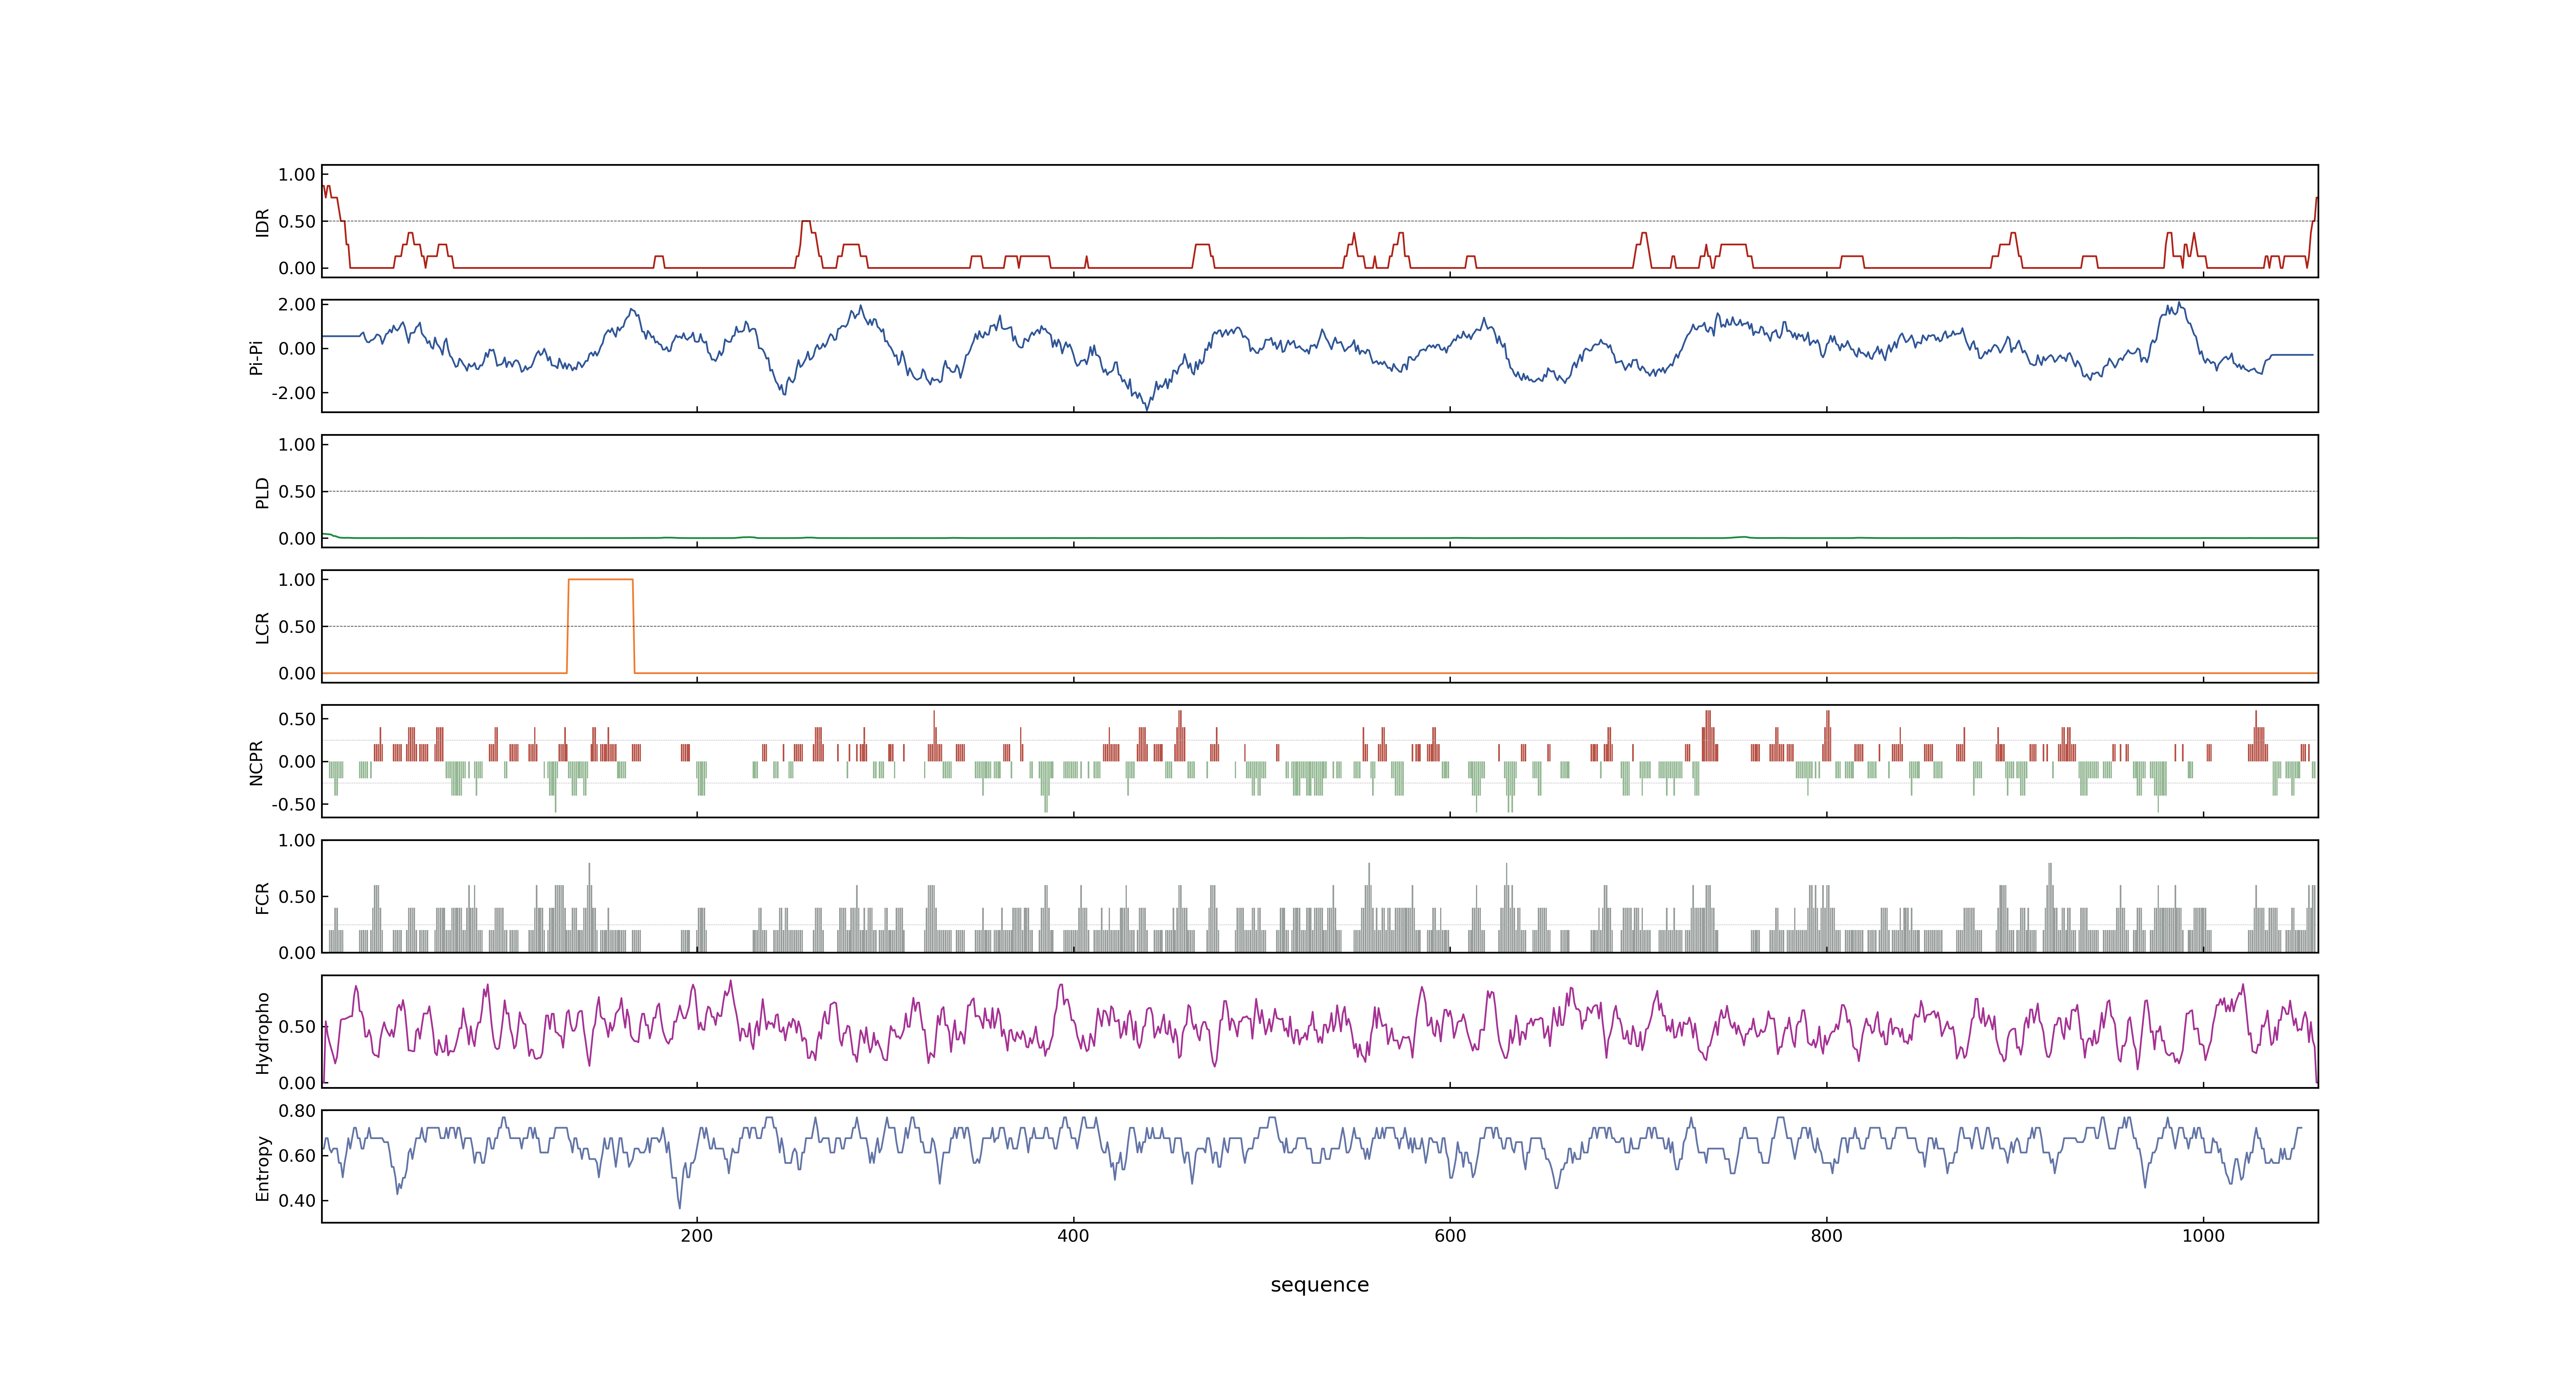Click the 'FCR' y-axis label
This screenshot has width=2576, height=1374.
(263, 897)
